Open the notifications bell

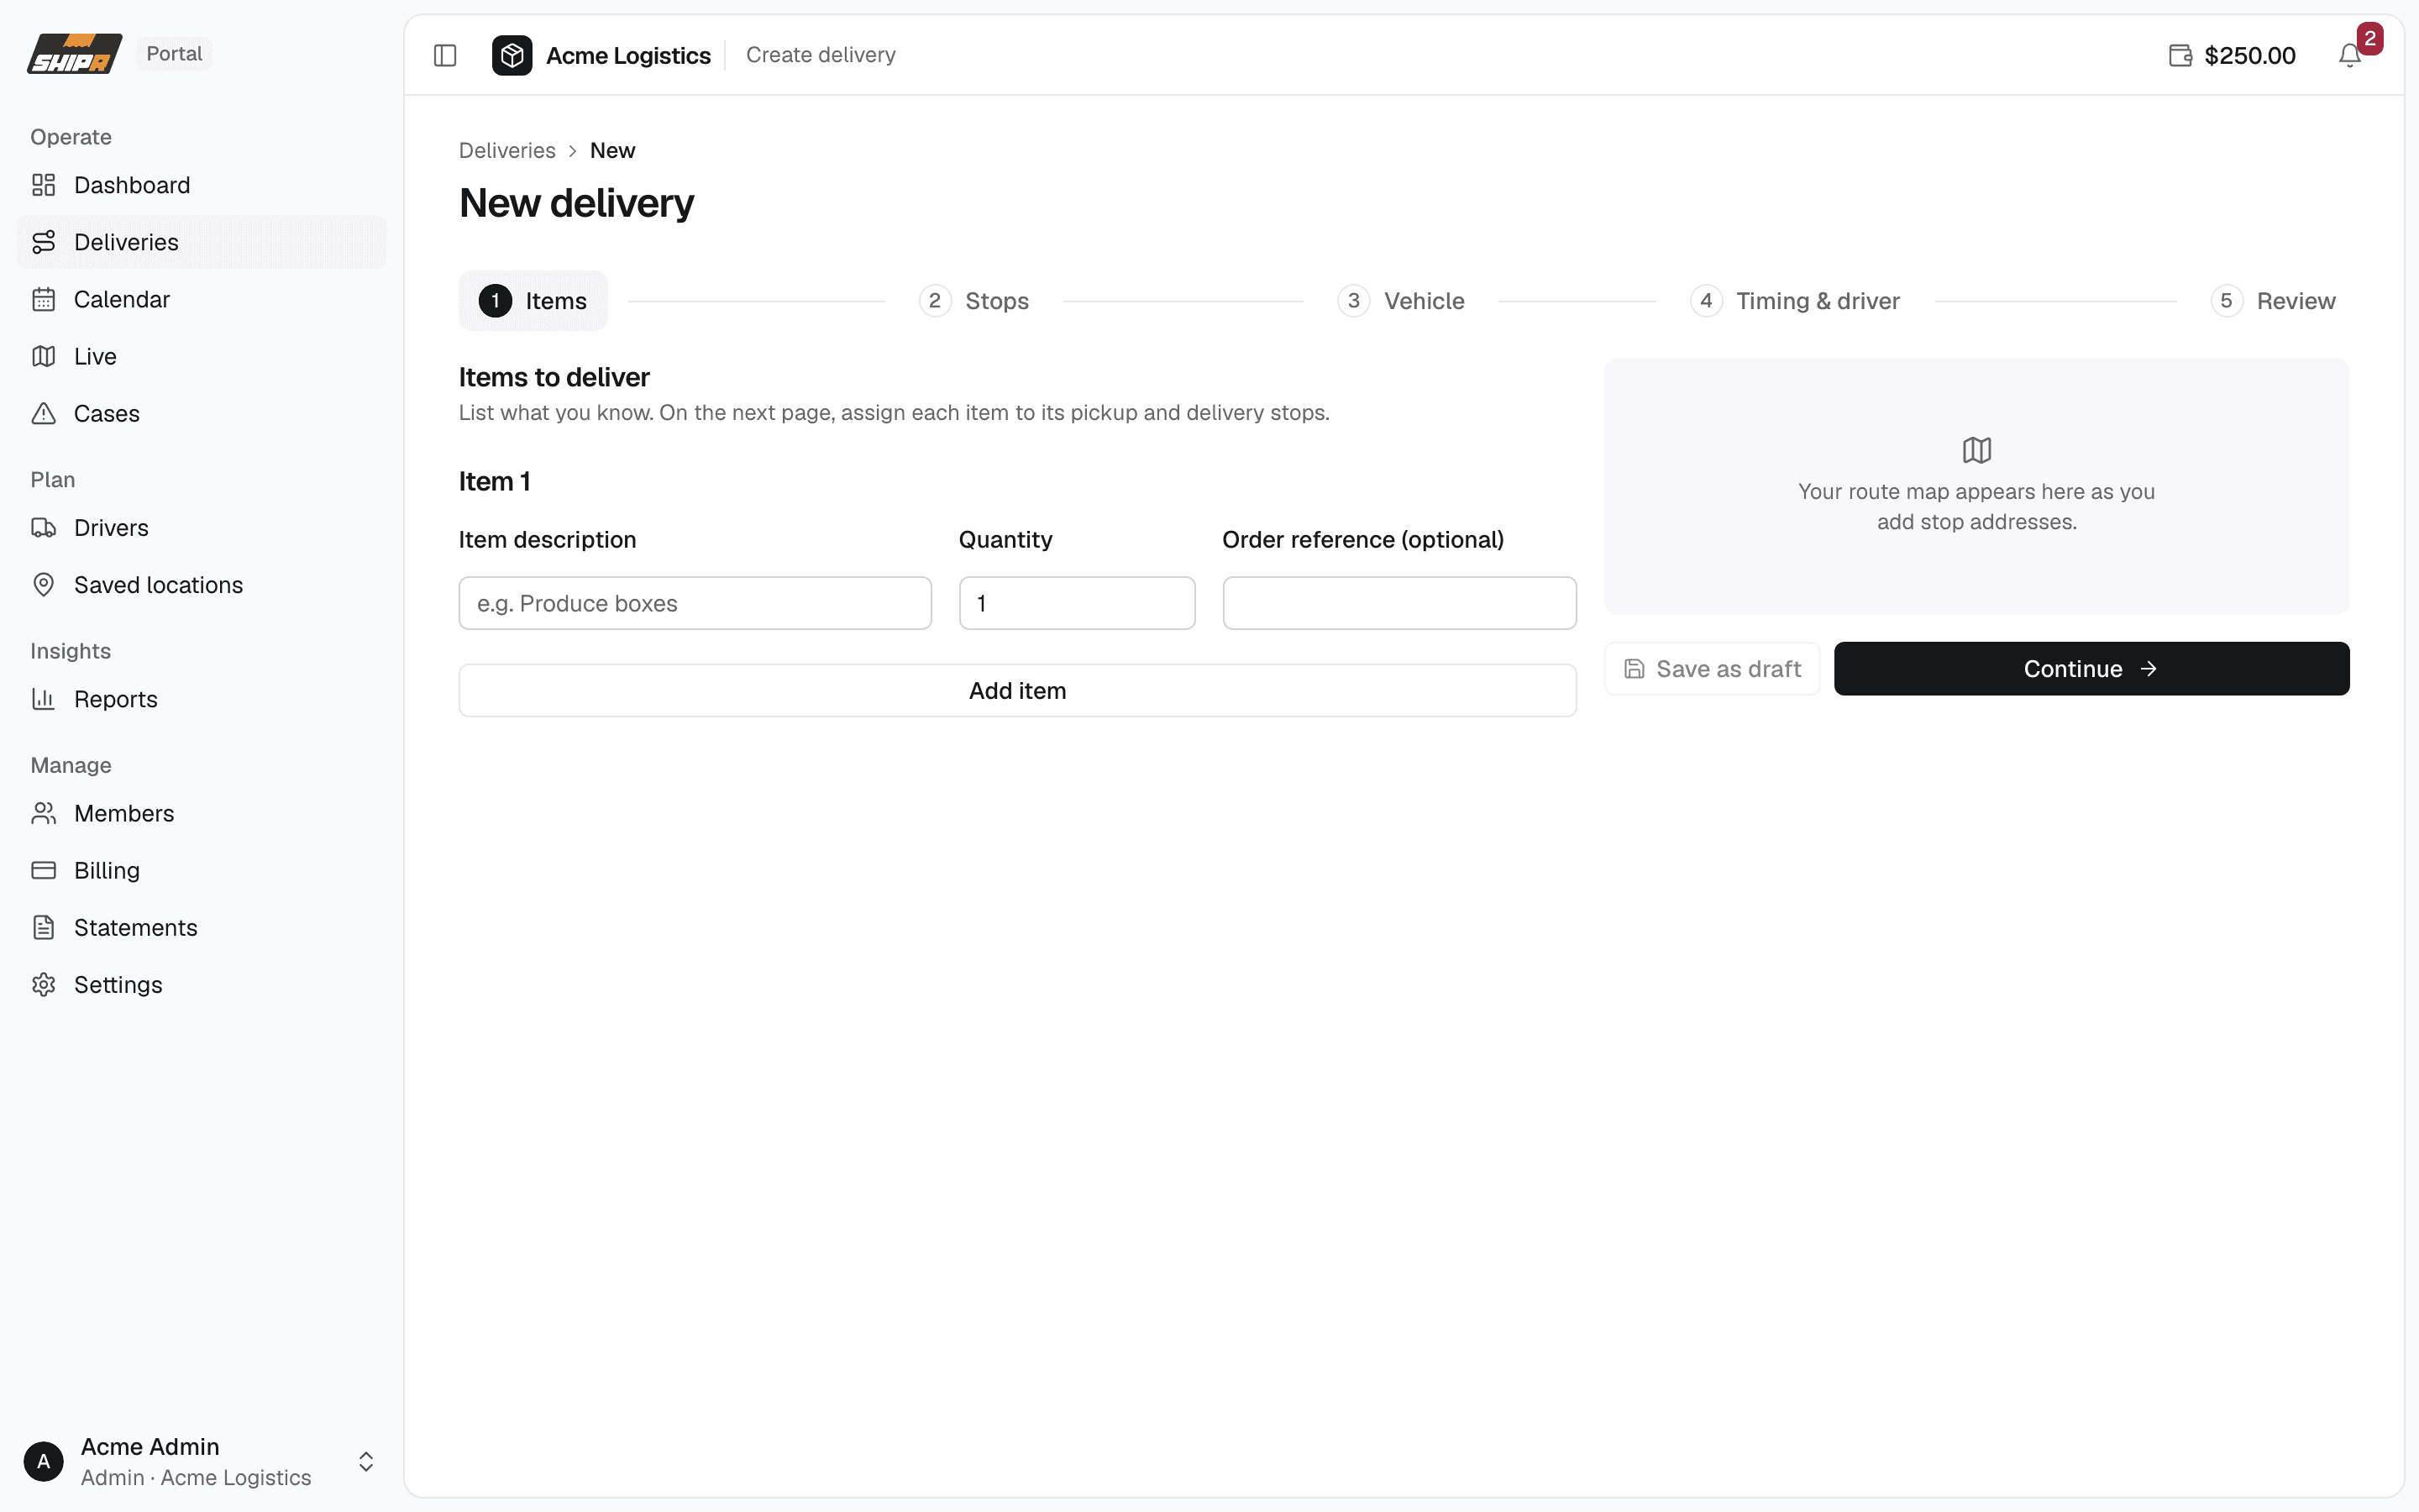pyautogui.click(x=2349, y=55)
